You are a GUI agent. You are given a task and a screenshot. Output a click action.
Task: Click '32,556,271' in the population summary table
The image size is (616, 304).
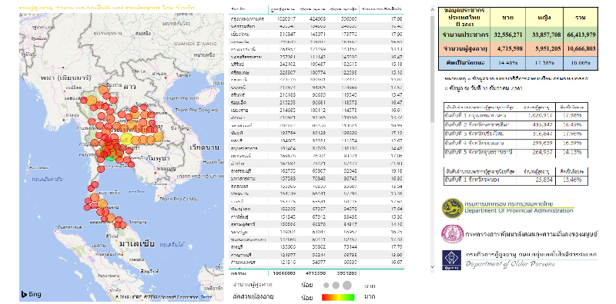click(507, 35)
